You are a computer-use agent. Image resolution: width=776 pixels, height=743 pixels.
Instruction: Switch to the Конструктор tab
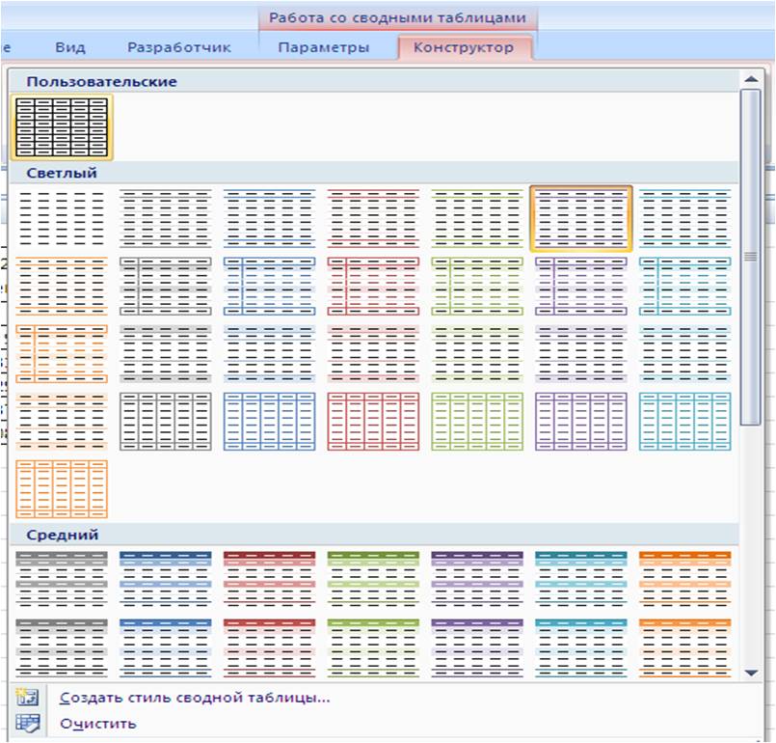click(463, 47)
